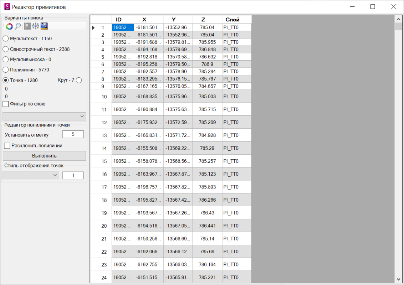This screenshot has height=285, width=404.
Task: Select the Мультитекст - 1150 radio option
Action: coord(6,38)
